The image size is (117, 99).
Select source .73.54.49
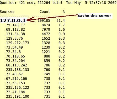click(13, 48)
